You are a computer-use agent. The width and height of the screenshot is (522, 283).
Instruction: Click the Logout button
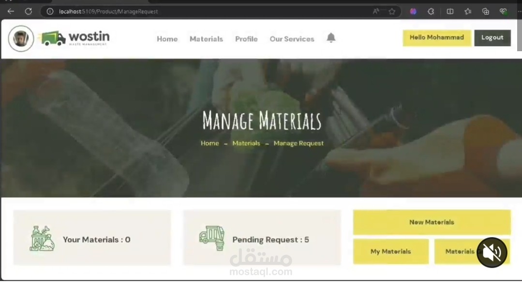pos(492,38)
